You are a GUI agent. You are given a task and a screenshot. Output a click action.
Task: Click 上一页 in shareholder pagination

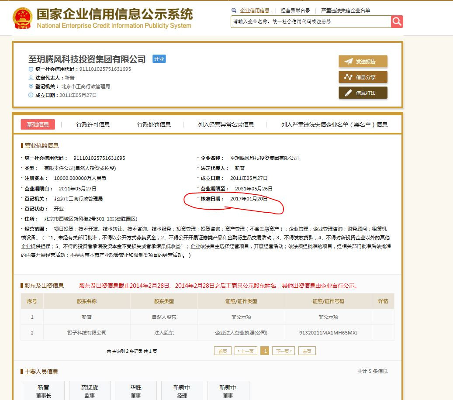click(x=246, y=351)
